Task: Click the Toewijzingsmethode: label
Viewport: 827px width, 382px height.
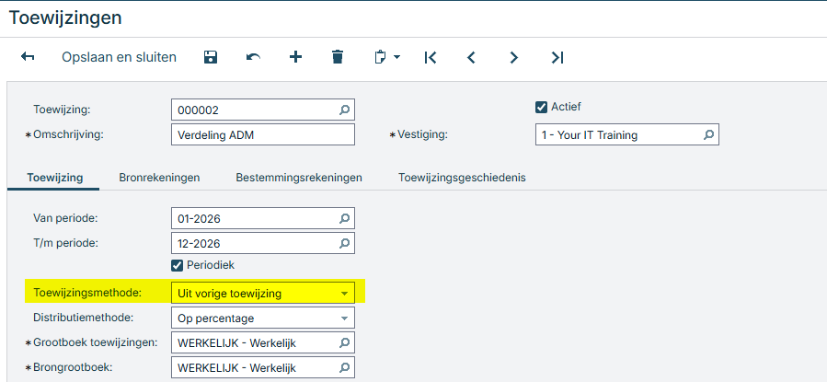Action: (87, 293)
